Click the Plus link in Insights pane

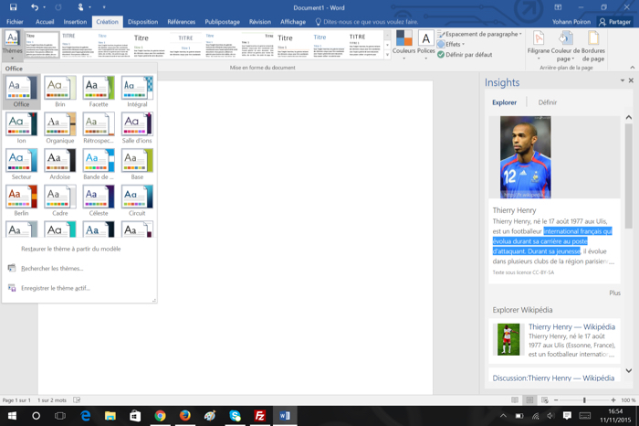click(614, 293)
